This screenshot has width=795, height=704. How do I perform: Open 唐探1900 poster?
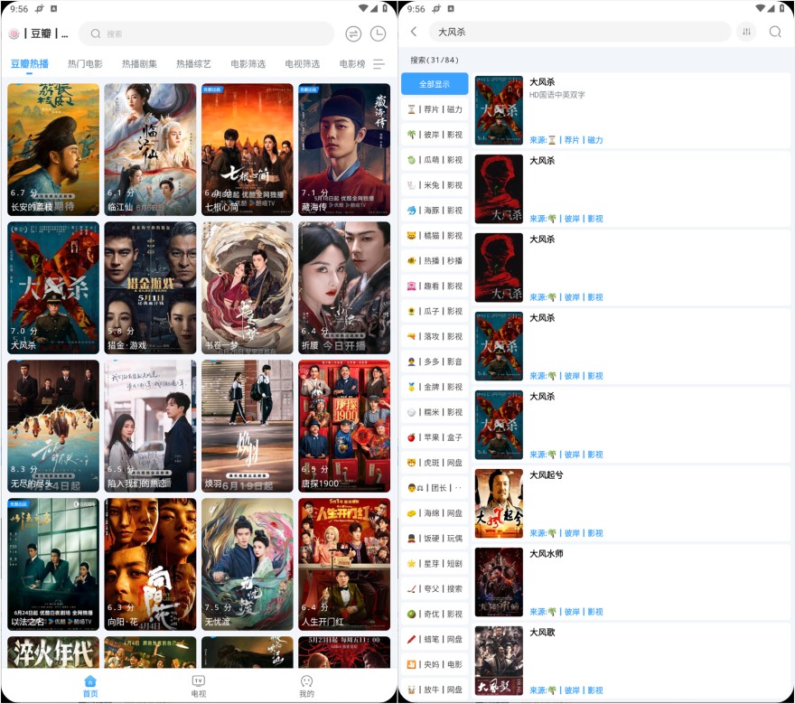click(344, 426)
